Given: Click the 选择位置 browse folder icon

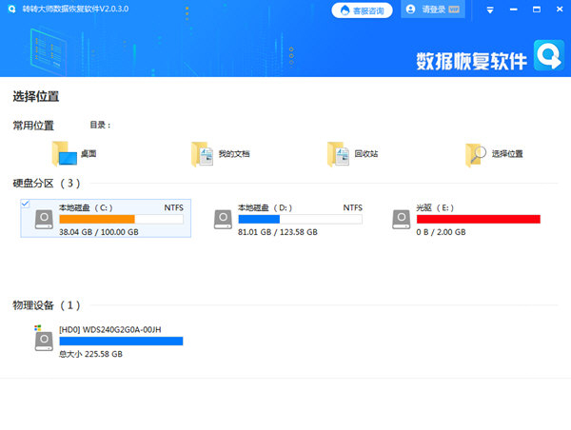Looking at the screenshot, I should coord(476,153).
